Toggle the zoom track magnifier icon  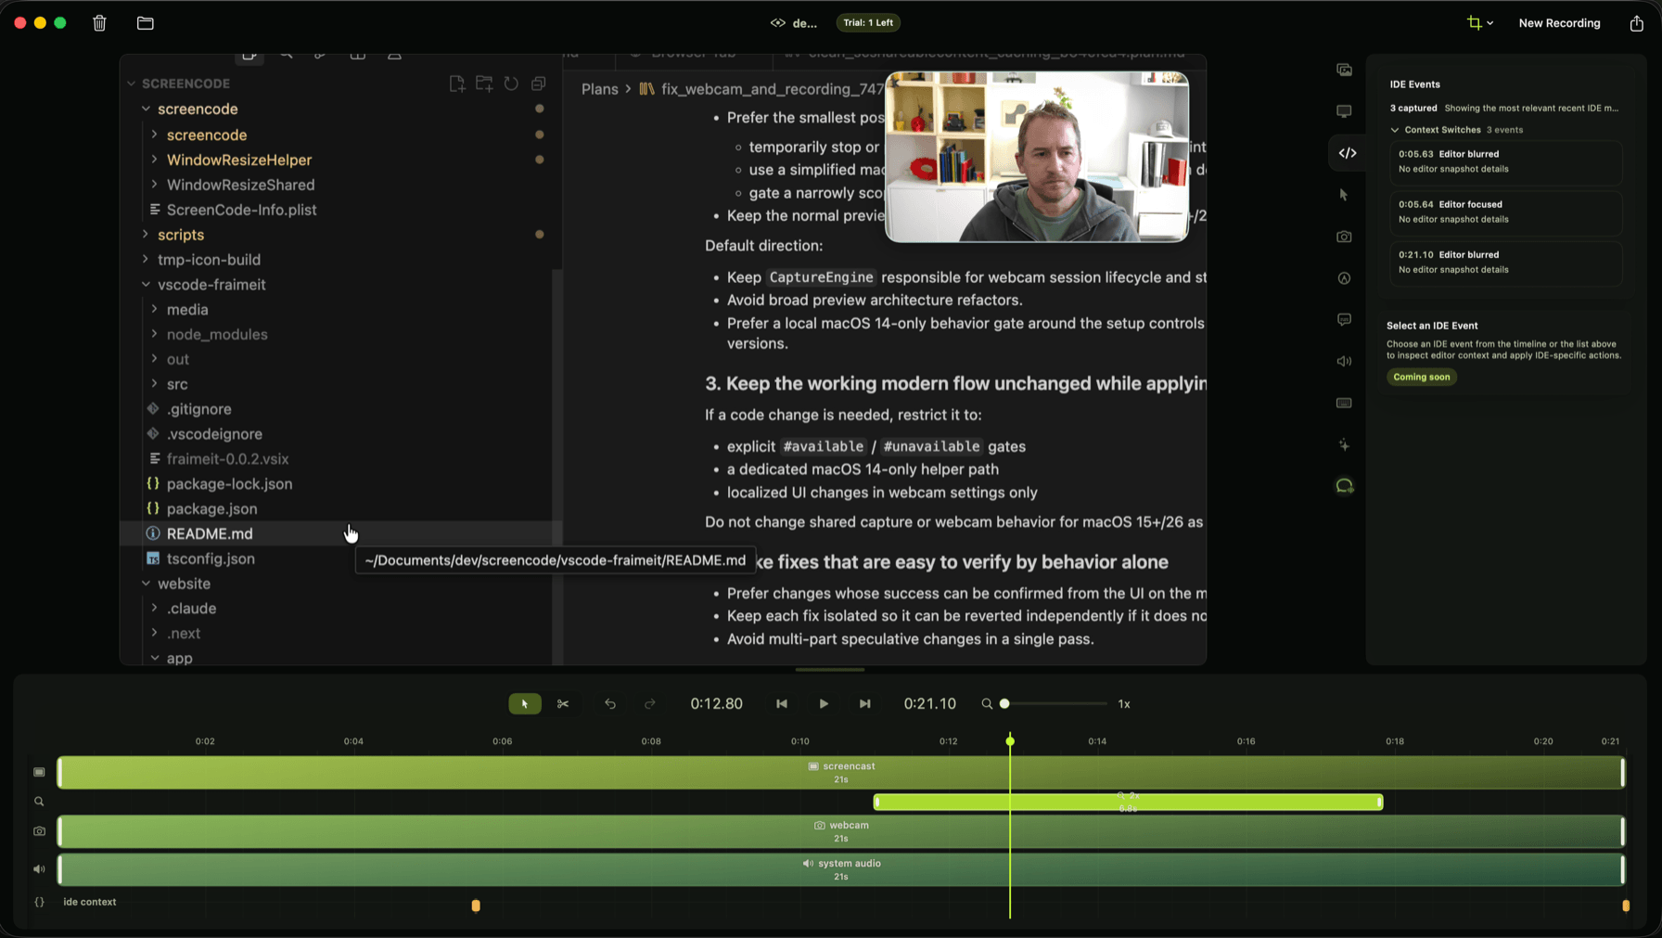pyautogui.click(x=39, y=802)
